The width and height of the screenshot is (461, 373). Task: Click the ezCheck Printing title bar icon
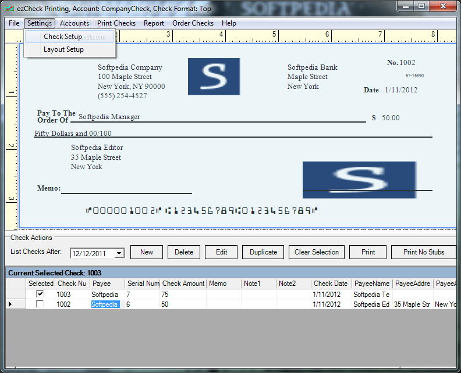9,9
